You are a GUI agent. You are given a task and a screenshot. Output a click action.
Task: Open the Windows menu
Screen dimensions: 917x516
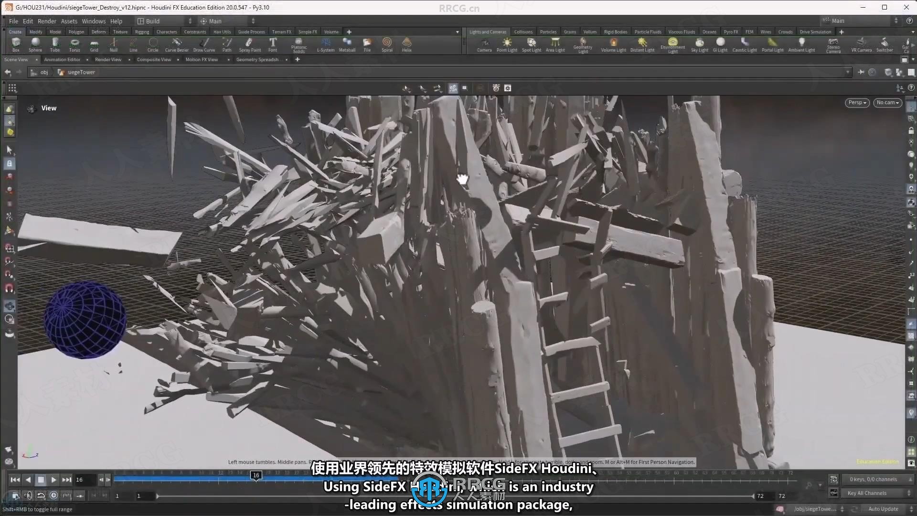point(94,21)
